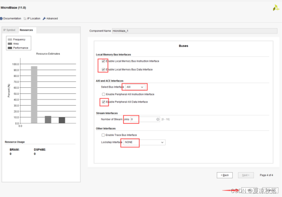Click the Performance legend swatch
Screen dimensions: 282x197
[x=10, y=48]
